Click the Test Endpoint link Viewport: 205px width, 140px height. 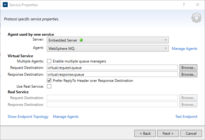186,117
